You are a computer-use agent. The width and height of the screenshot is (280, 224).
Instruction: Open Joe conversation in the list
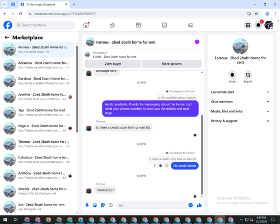pos(38,207)
